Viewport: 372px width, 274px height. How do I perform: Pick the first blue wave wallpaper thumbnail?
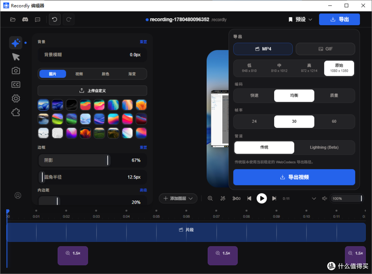click(x=43, y=105)
